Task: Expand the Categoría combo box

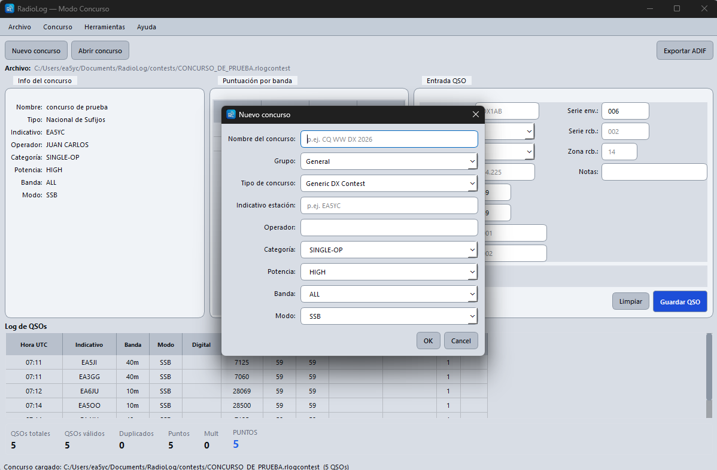Action: [389, 250]
